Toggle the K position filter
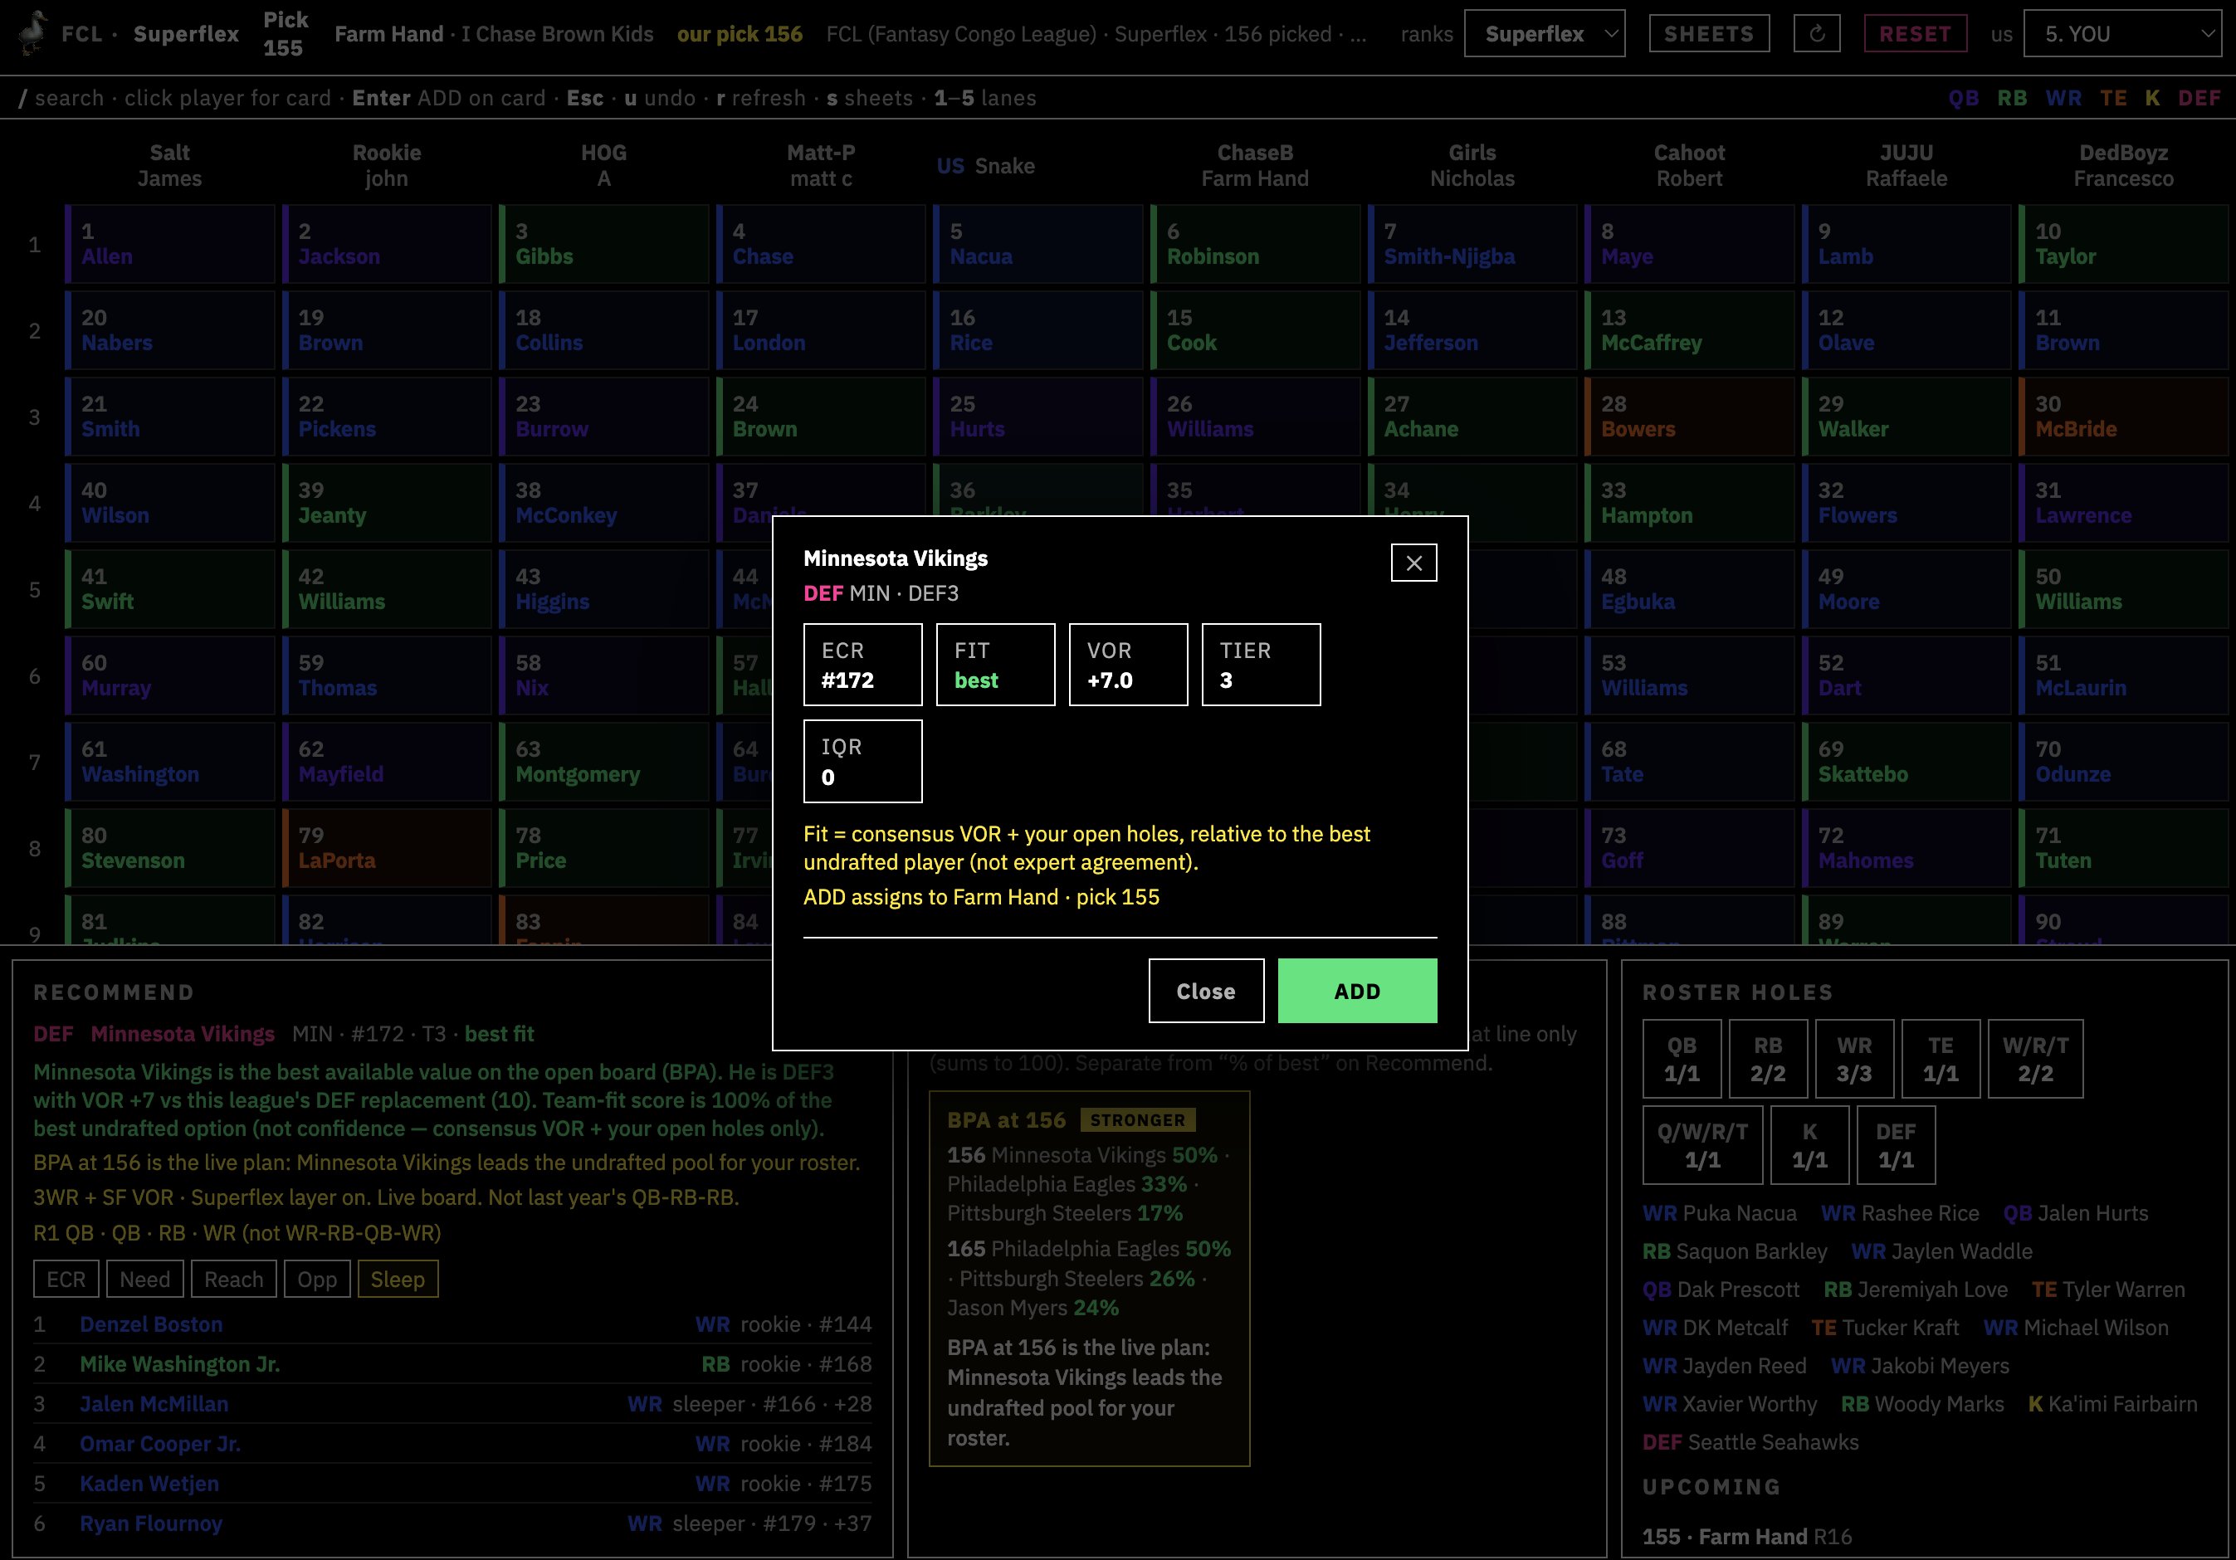This screenshot has height=1560, width=2236. coord(2152,99)
